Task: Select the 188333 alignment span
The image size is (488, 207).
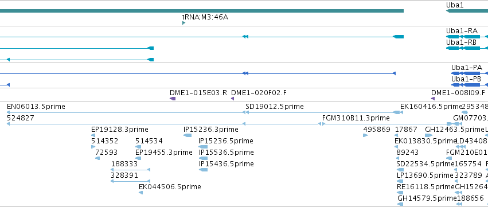Action: point(130,170)
